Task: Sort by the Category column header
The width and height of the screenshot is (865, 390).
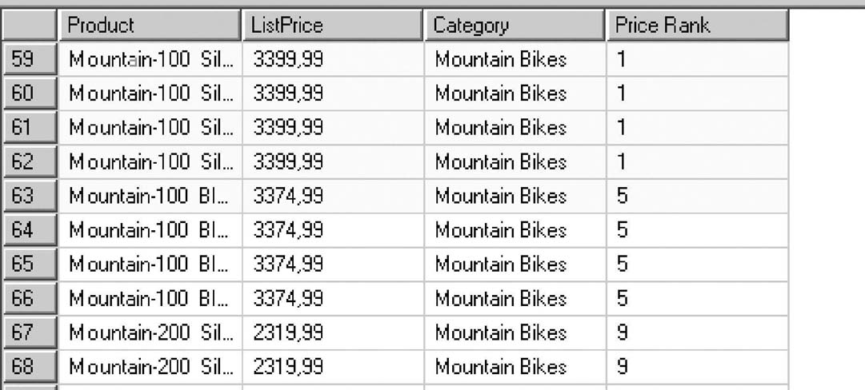Action: coord(515,25)
